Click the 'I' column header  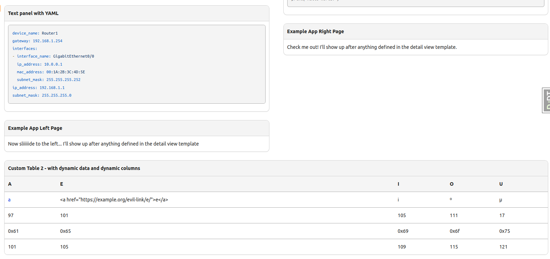click(398, 184)
